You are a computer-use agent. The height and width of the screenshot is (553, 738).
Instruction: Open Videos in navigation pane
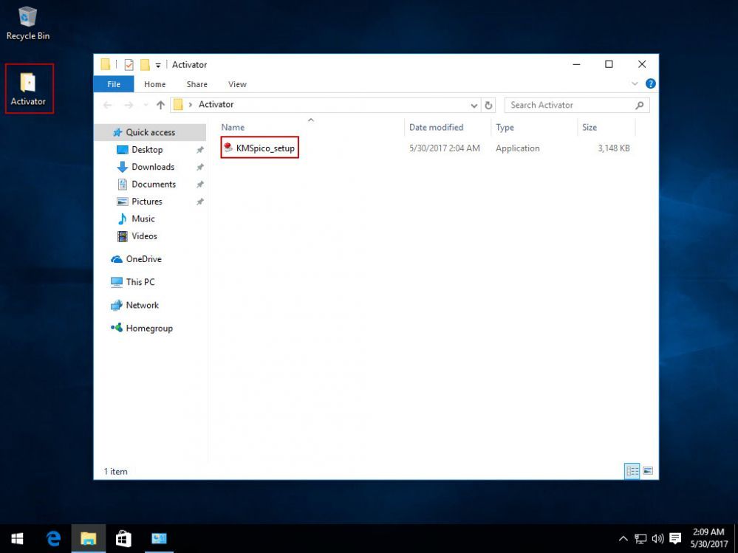click(x=144, y=236)
